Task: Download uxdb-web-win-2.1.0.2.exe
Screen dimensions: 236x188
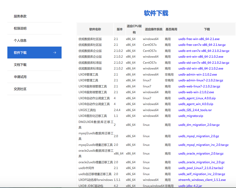Action: pos(197,92)
